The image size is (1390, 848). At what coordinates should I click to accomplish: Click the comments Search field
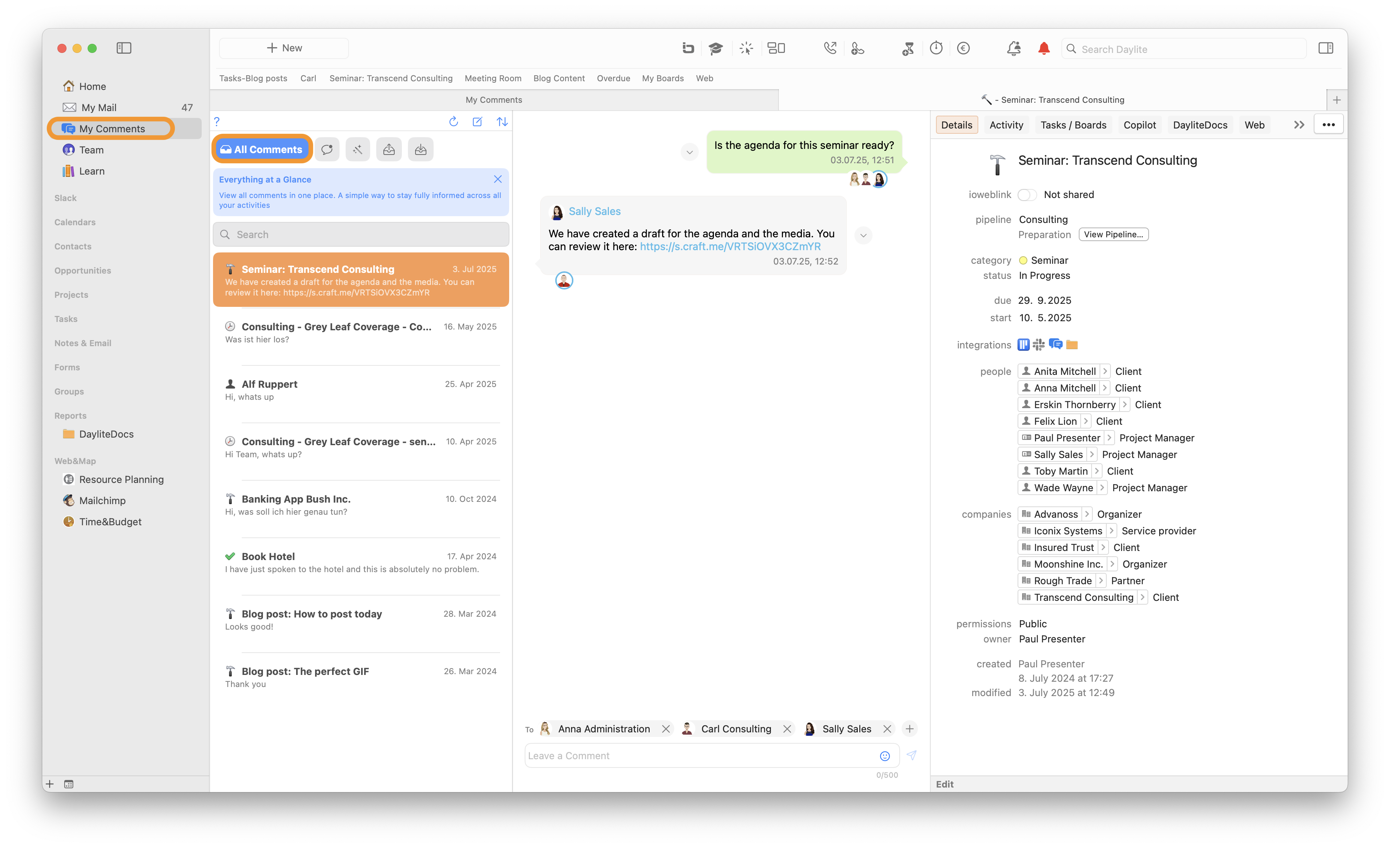(361, 235)
